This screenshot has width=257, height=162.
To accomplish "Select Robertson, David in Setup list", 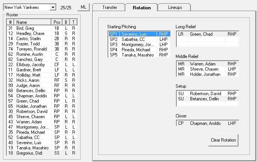I will coord(207,94).
